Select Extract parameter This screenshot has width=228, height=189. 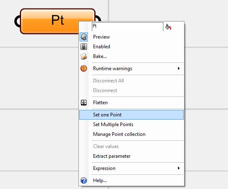(x=131, y=156)
